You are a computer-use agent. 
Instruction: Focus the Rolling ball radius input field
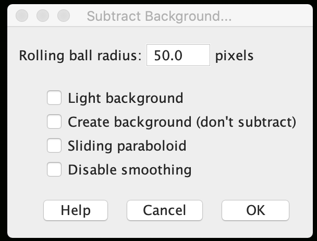(x=178, y=56)
